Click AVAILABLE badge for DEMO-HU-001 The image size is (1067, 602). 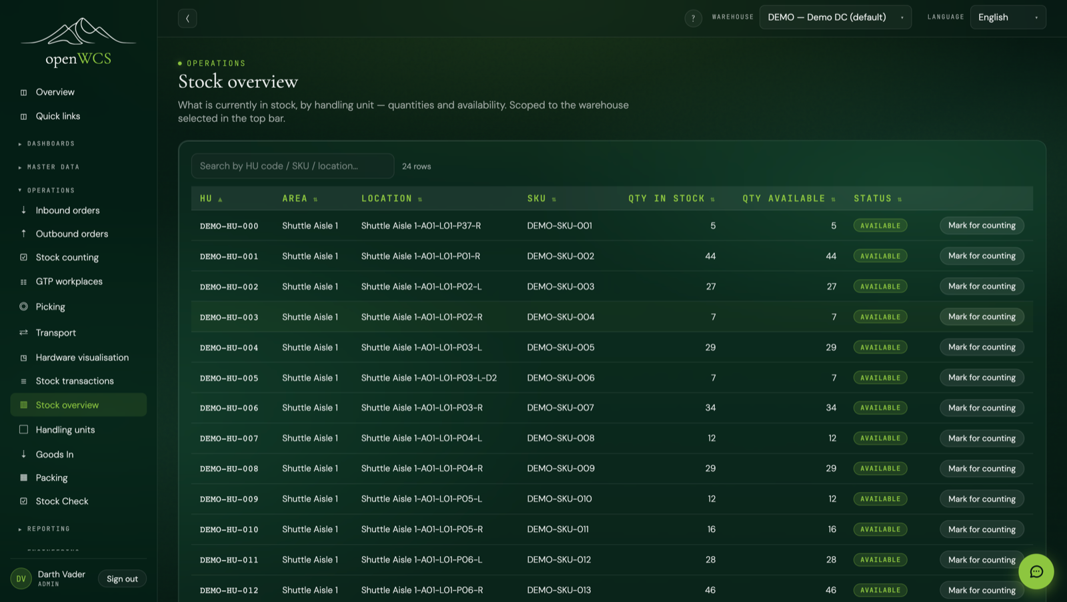tap(880, 256)
